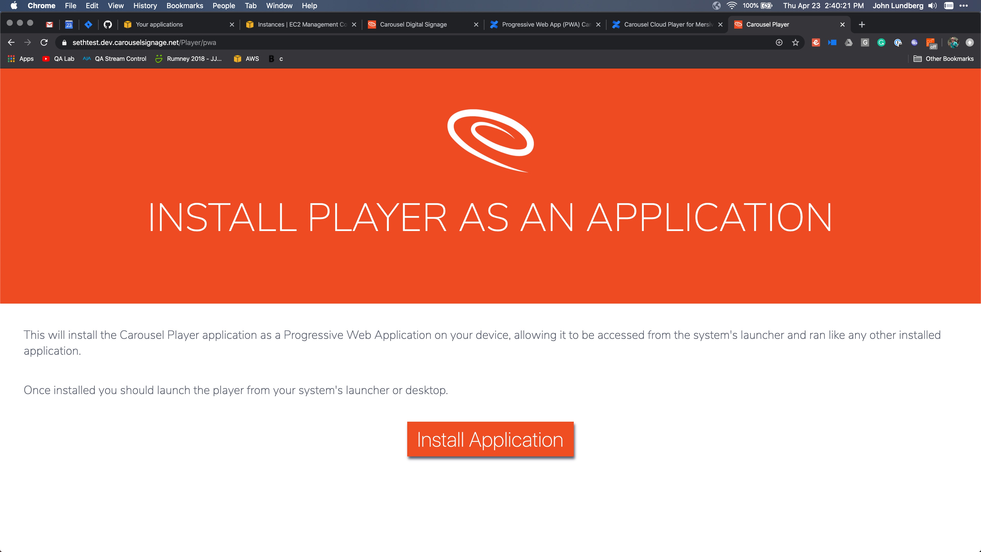Viewport: 981px width, 552px height.
Task: Bookmark this page with the star icon
Action: (x=796, y=42)
